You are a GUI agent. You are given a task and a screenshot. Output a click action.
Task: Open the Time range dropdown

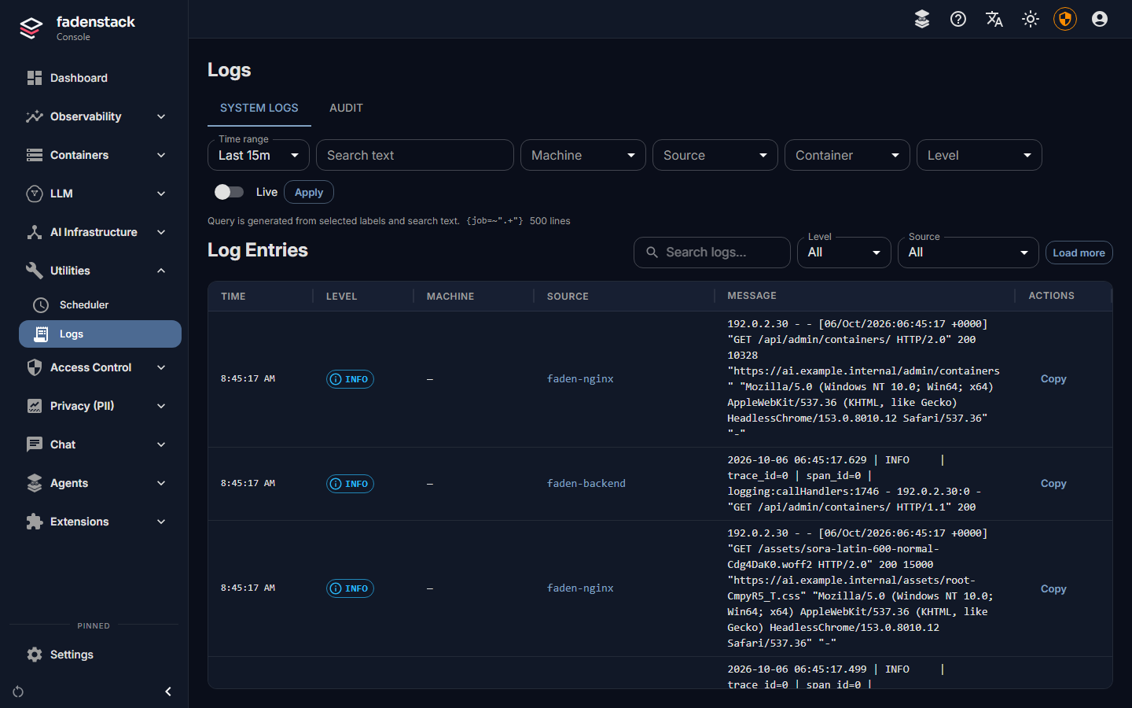tap(259, 155)
